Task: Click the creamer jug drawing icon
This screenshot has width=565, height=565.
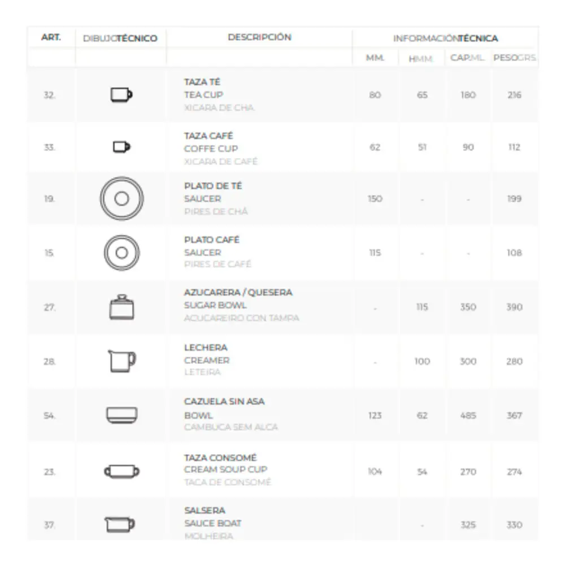Action: pos(121,361)
